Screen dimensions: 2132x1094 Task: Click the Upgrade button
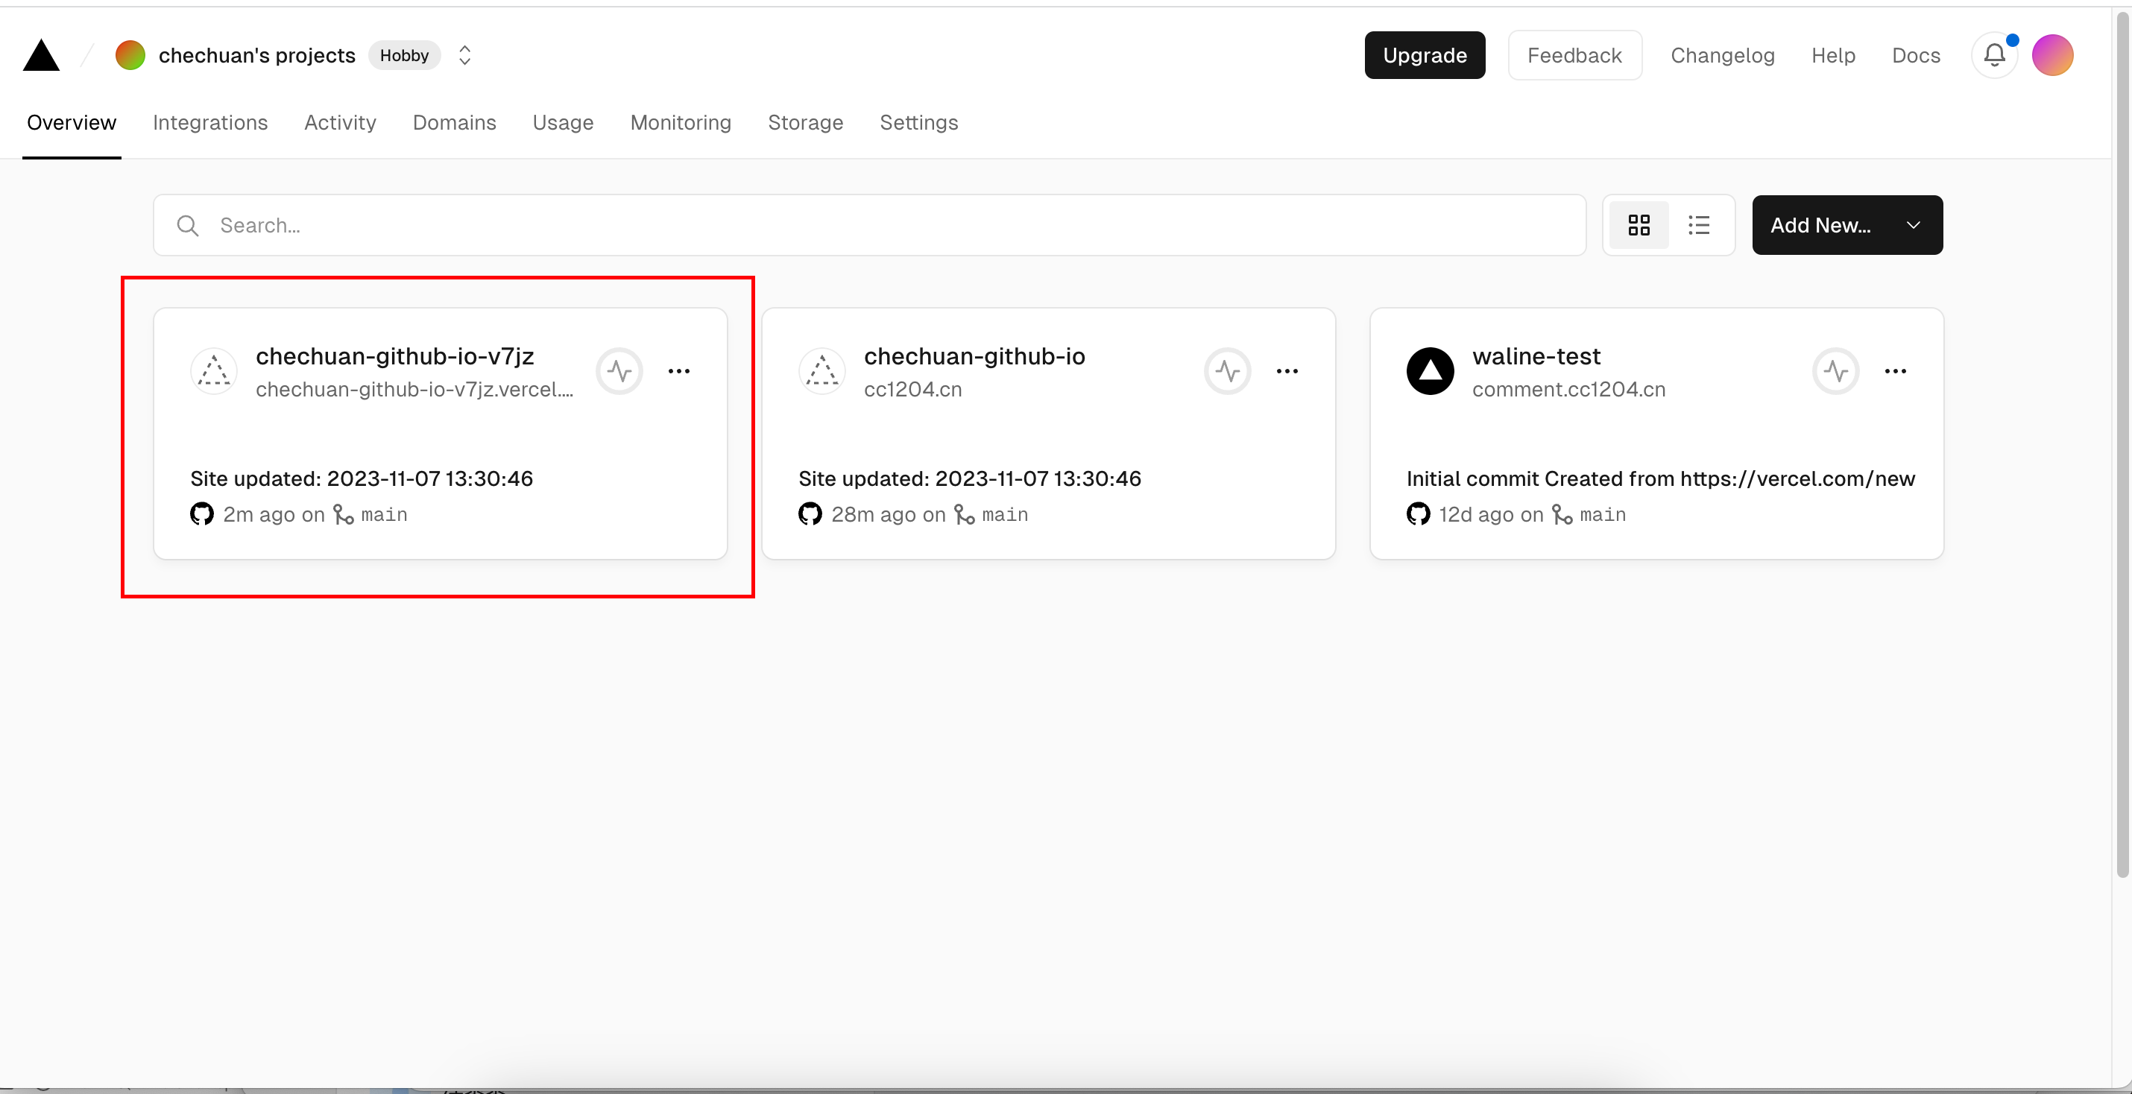1425,55
